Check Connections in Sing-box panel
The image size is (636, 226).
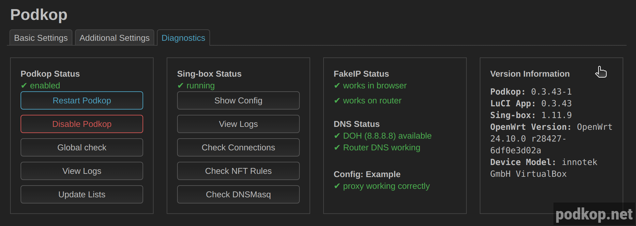coord(238,147)
